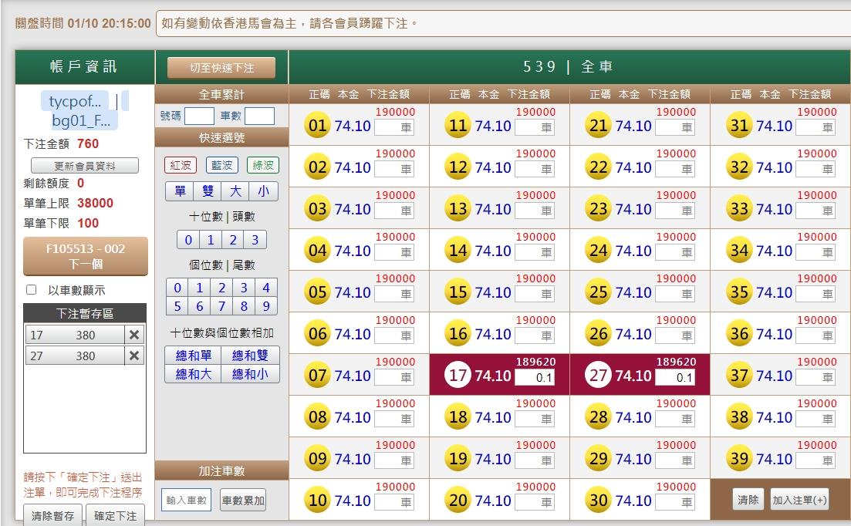This screenshot has width=851, height=526.
Task: Click the 帳戶資訊 header
Action: [x=83, y=66]
